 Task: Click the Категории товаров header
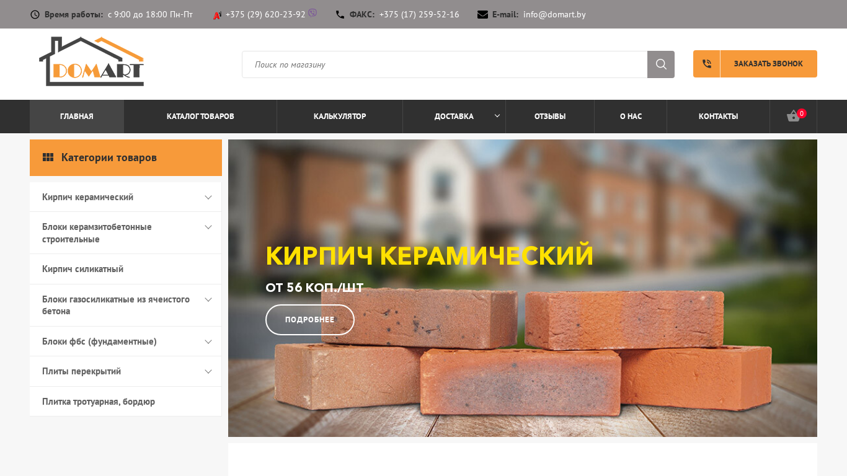[x=126, y=157]
